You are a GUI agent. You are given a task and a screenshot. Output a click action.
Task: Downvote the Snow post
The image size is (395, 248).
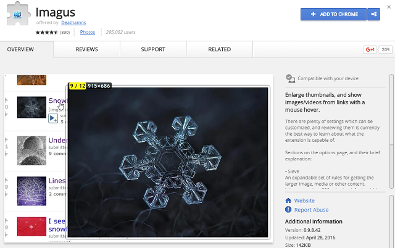6,114
